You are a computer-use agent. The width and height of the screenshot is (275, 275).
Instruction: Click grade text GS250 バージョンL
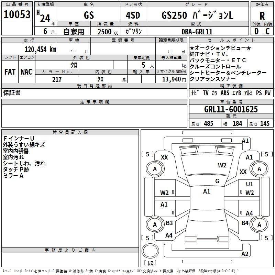click(x=197, y=15)
